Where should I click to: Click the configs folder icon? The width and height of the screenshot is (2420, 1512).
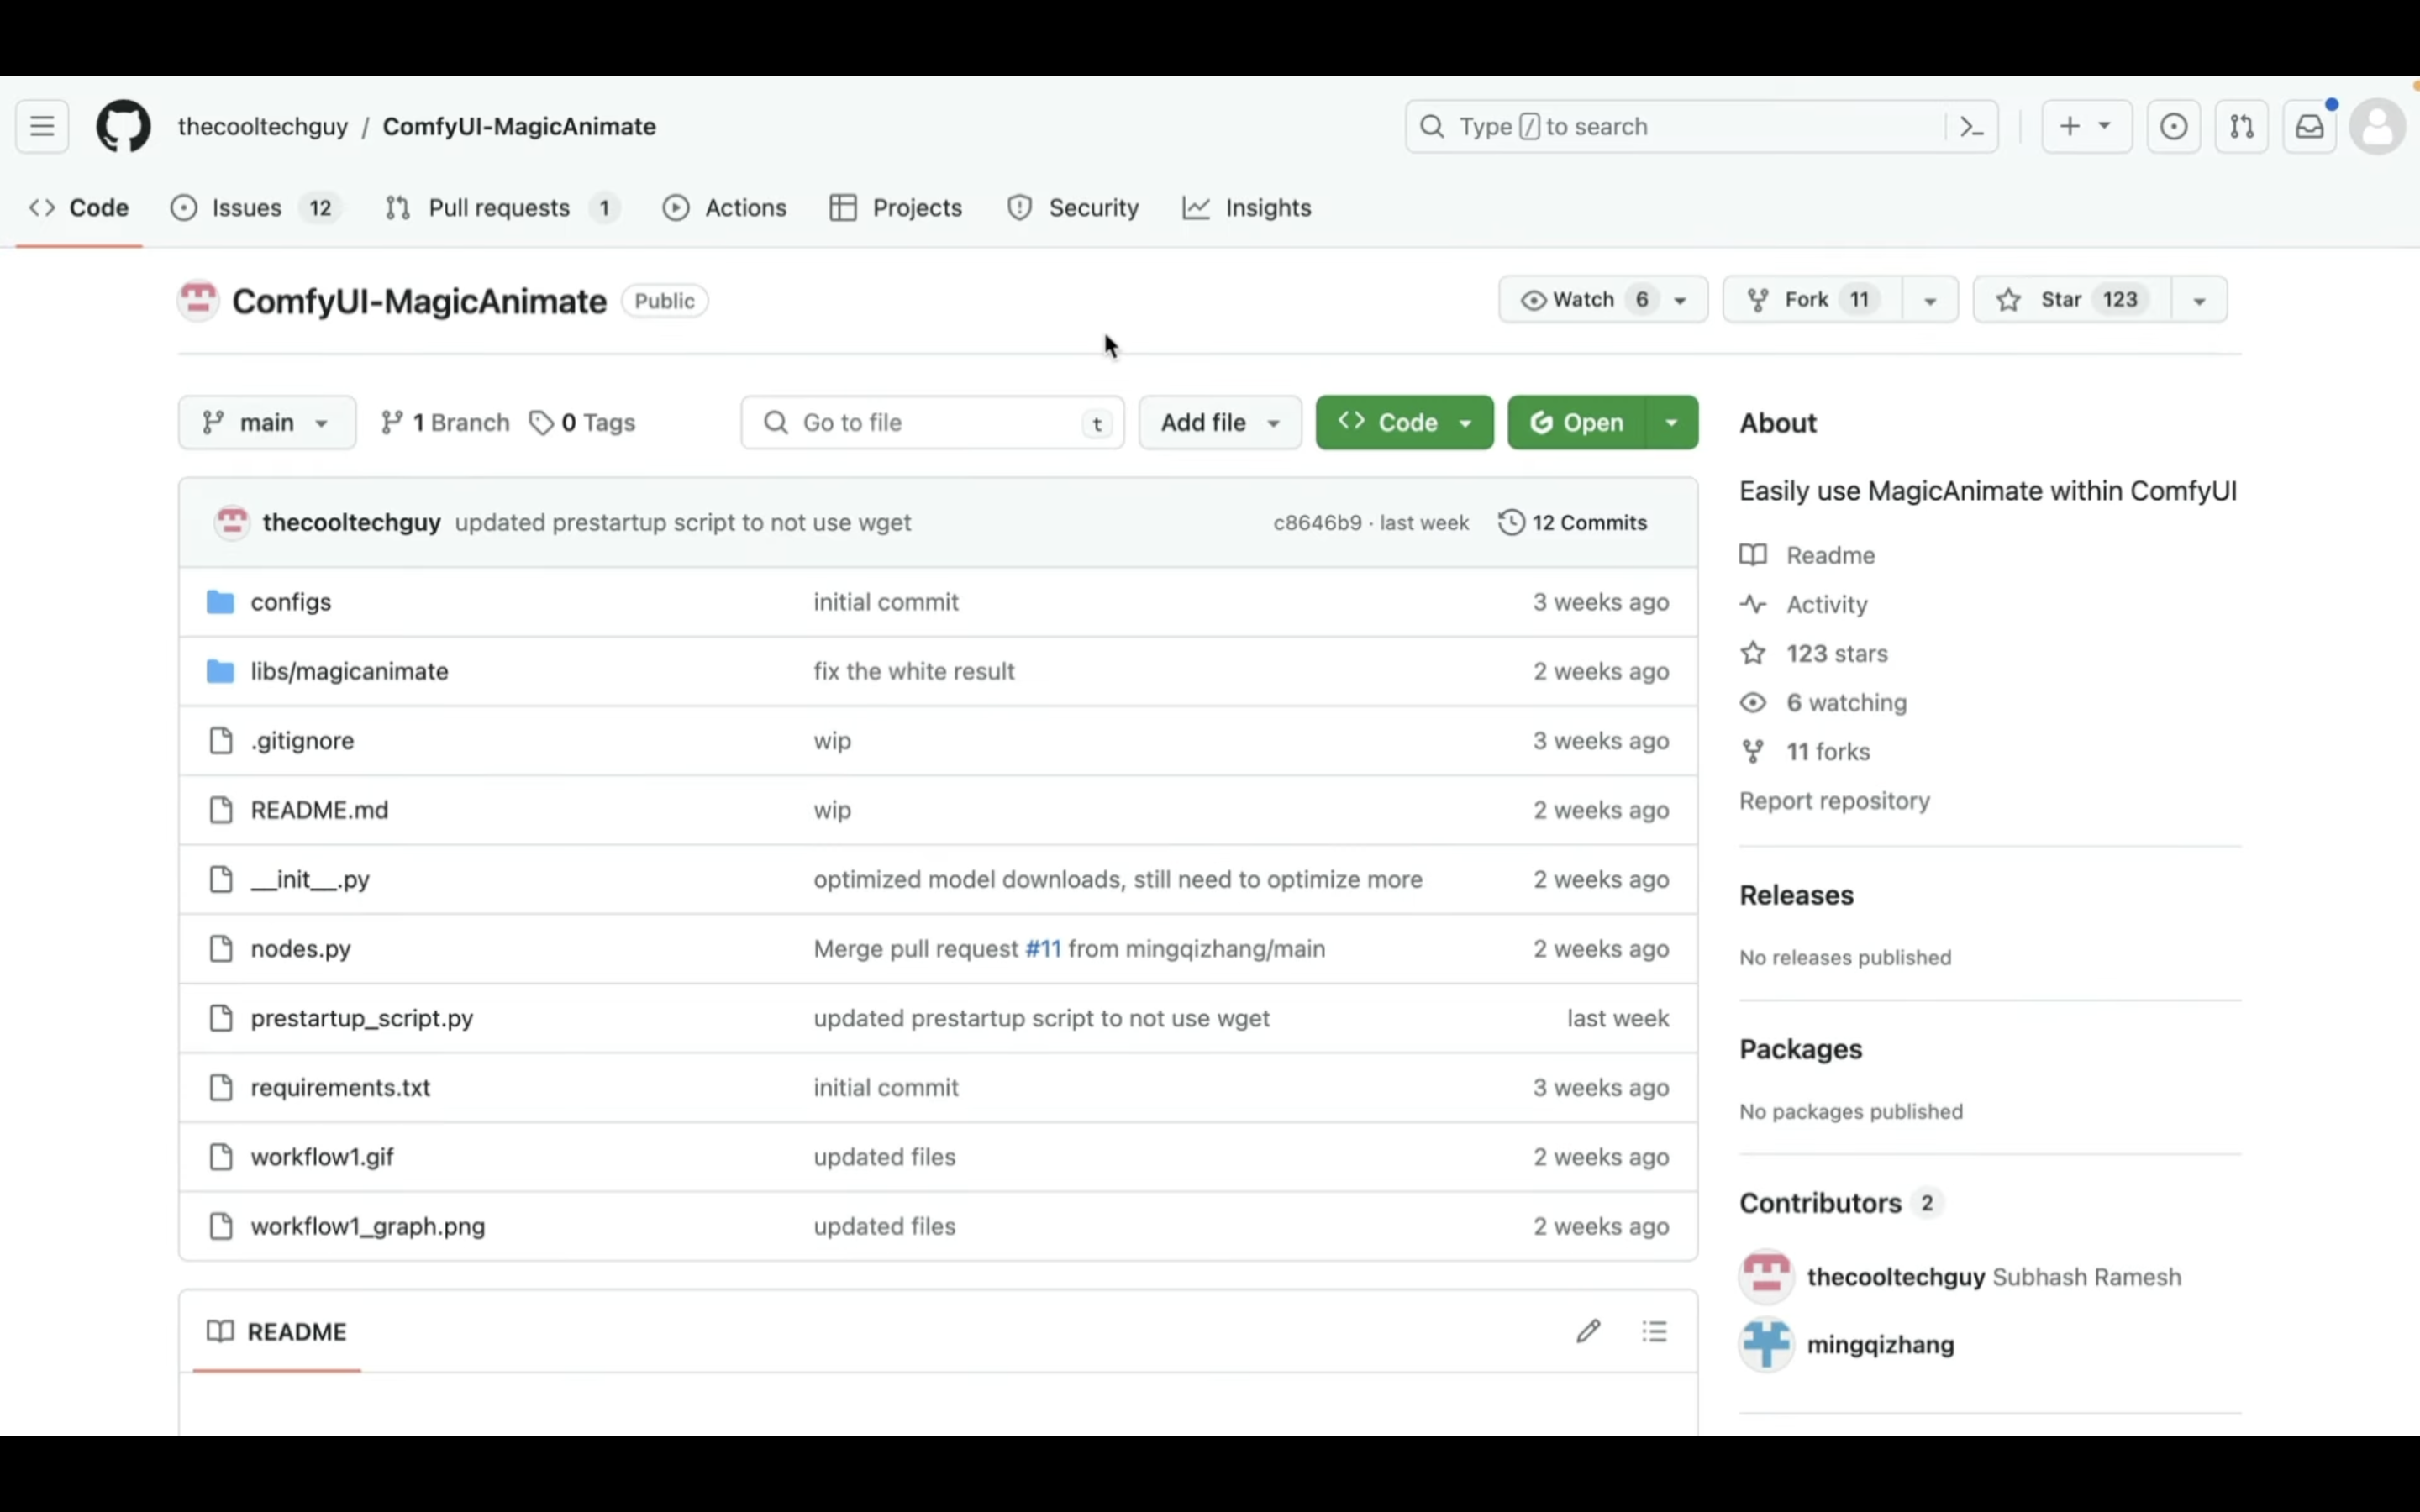(x=220, y=602)
